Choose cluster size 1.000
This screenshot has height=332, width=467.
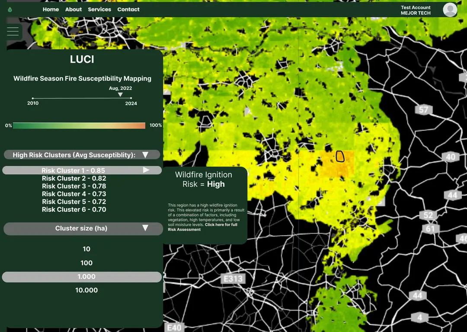pos(82,277)
